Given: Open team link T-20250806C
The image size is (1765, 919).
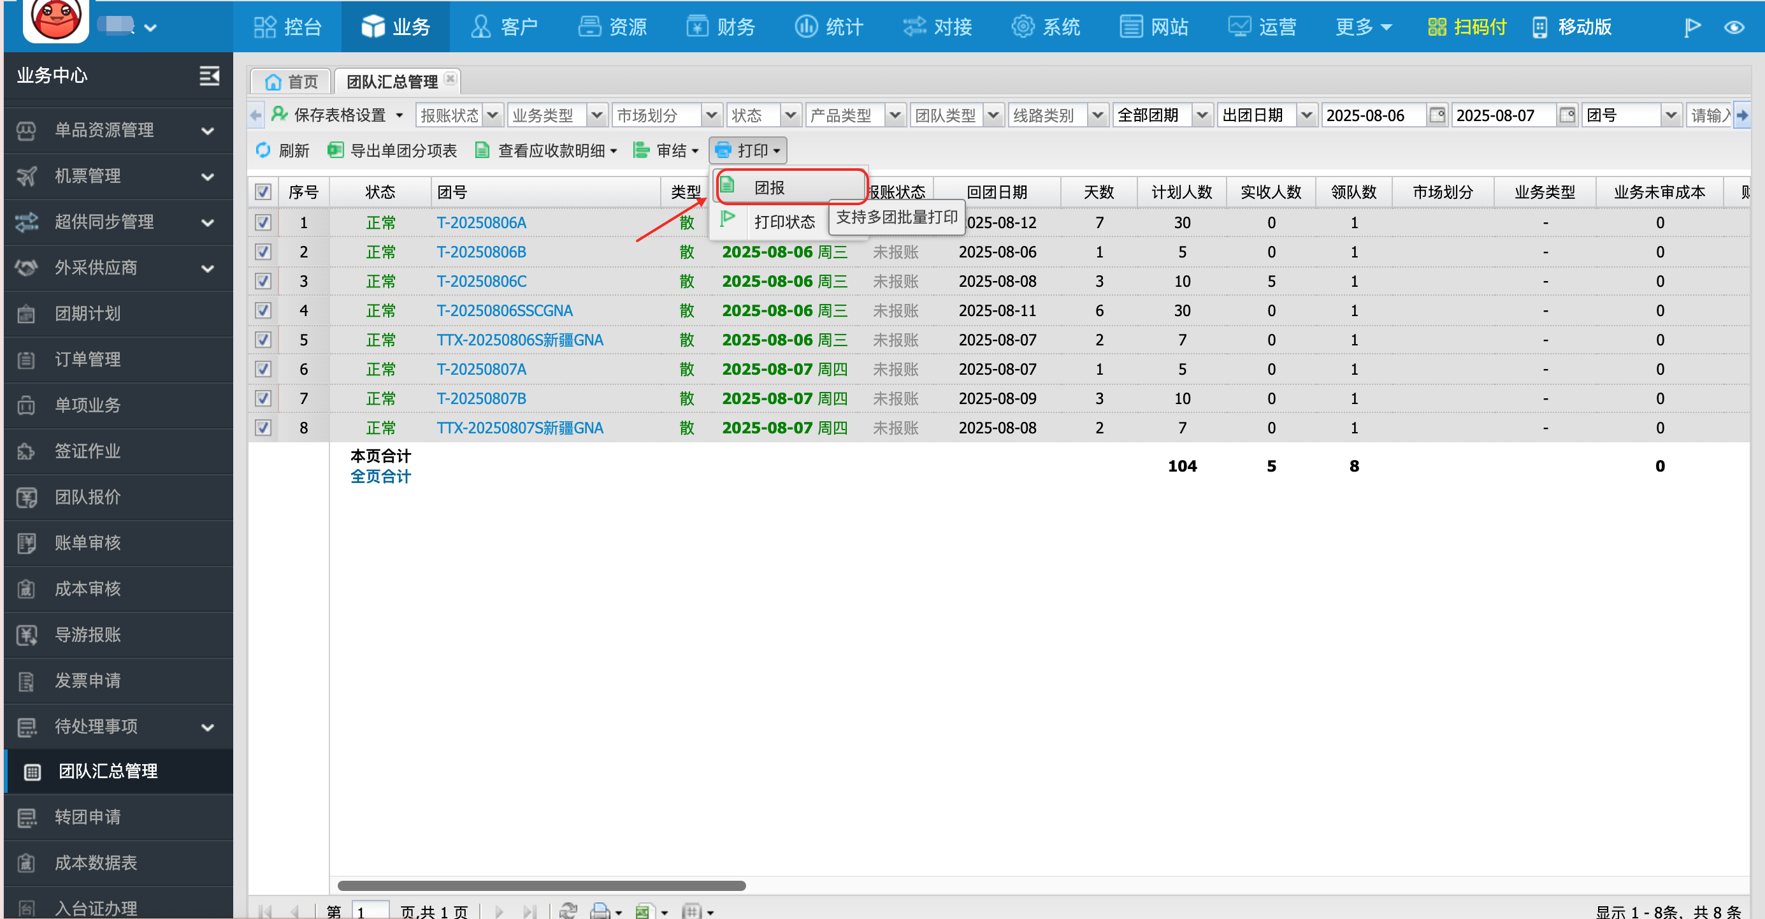Looking at the screenshot, I should tap(482, 281).
